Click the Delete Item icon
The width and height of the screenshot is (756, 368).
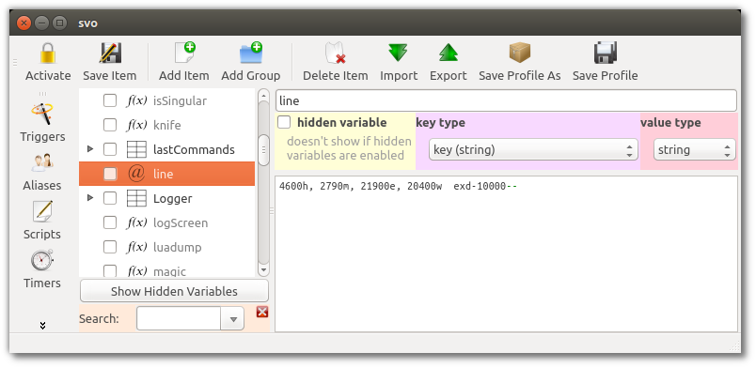(336, 53)
